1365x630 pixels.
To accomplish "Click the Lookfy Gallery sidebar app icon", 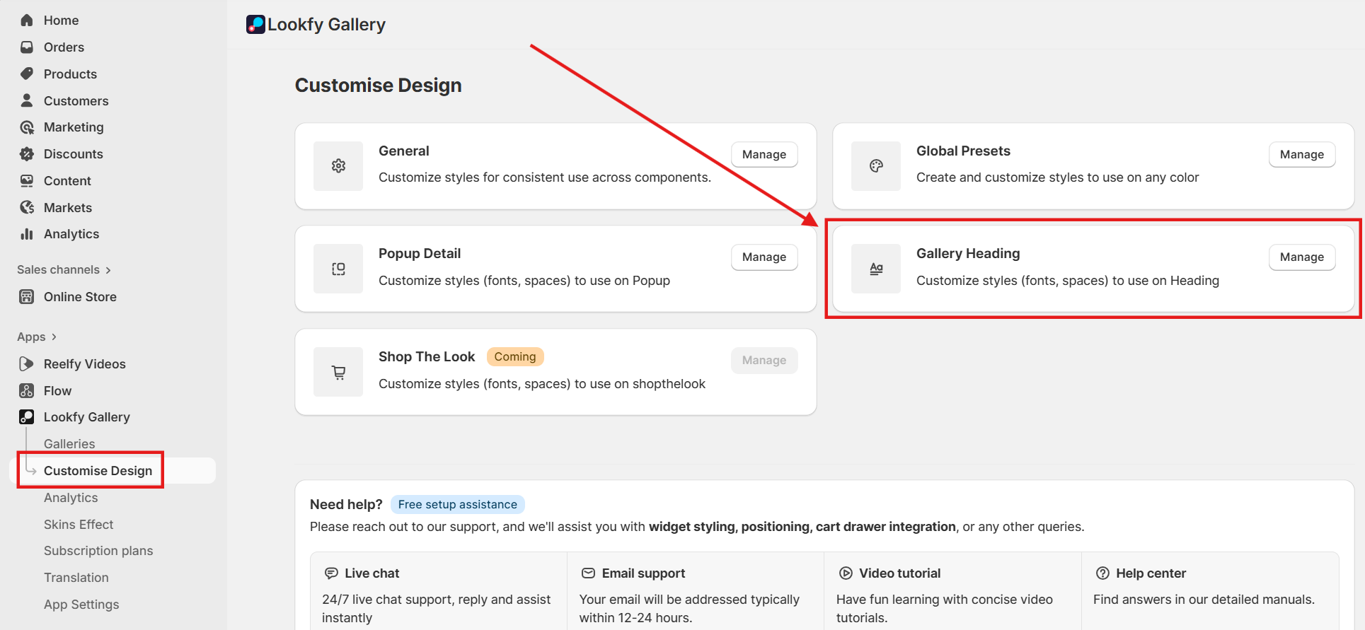I will pos(27,417).
